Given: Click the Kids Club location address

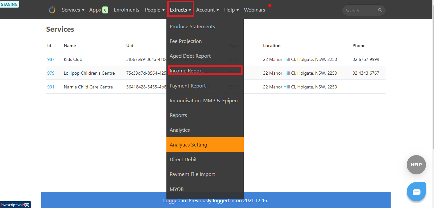Looking at the screenshot, I should [300, 59].
